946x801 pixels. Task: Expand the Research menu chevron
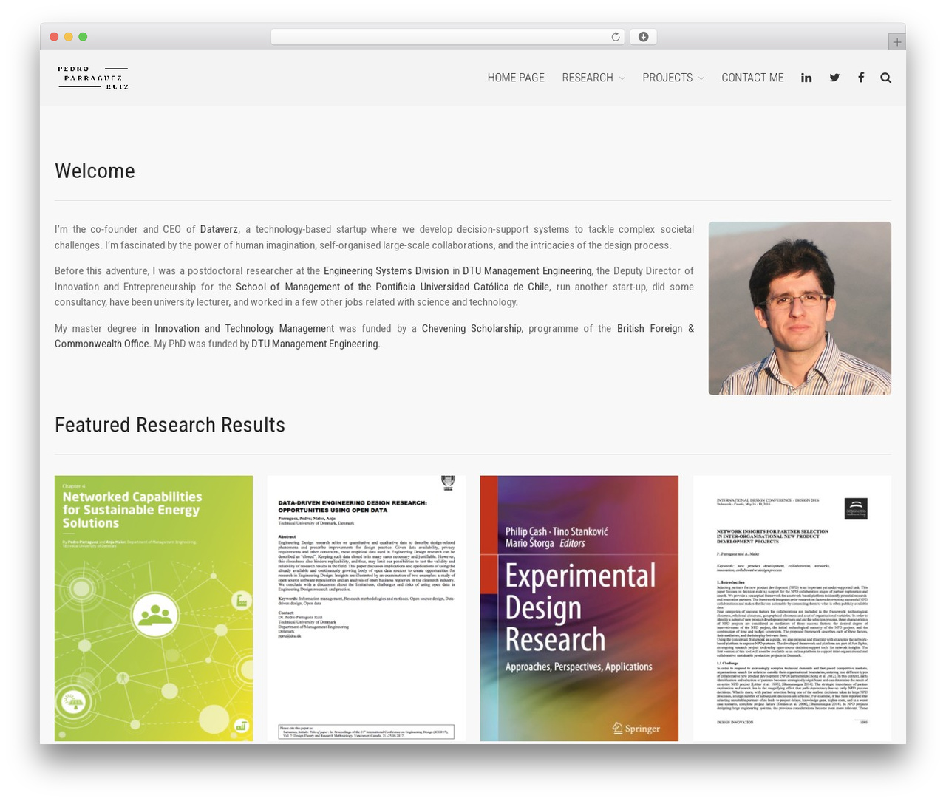coord(622,78)
